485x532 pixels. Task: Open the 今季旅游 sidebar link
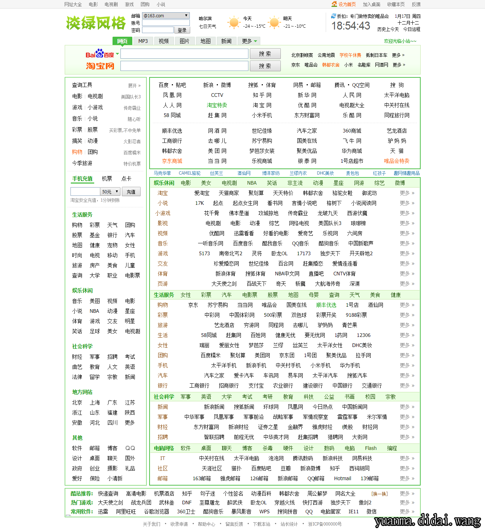[82, 163]
